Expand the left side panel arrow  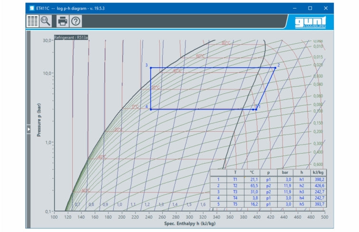pyautogui.click(x=28, y=129)
